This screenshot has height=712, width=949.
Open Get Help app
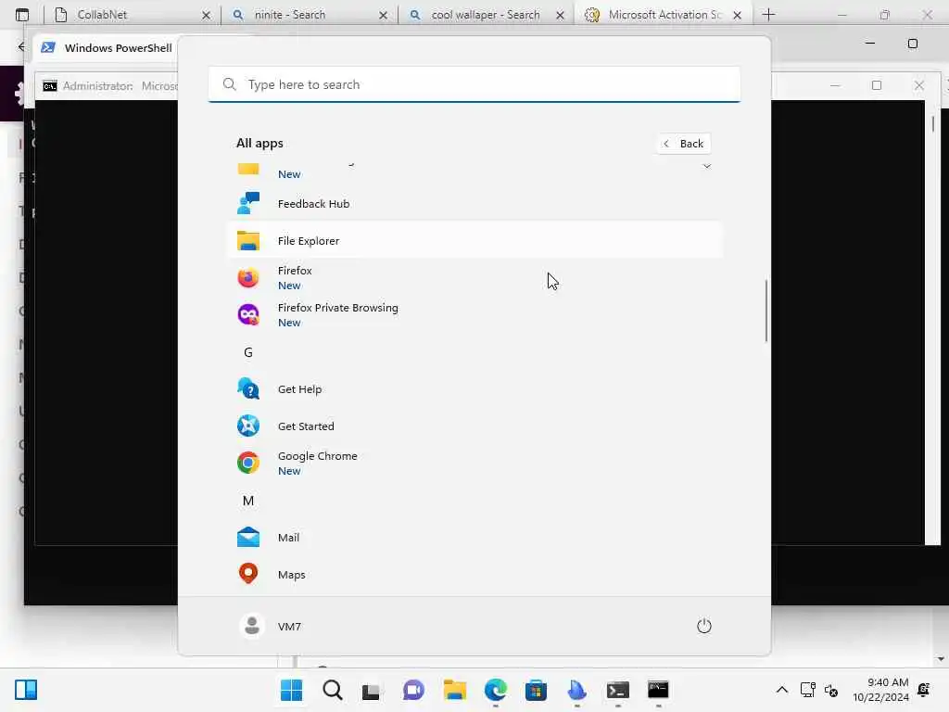coord(474,389)
